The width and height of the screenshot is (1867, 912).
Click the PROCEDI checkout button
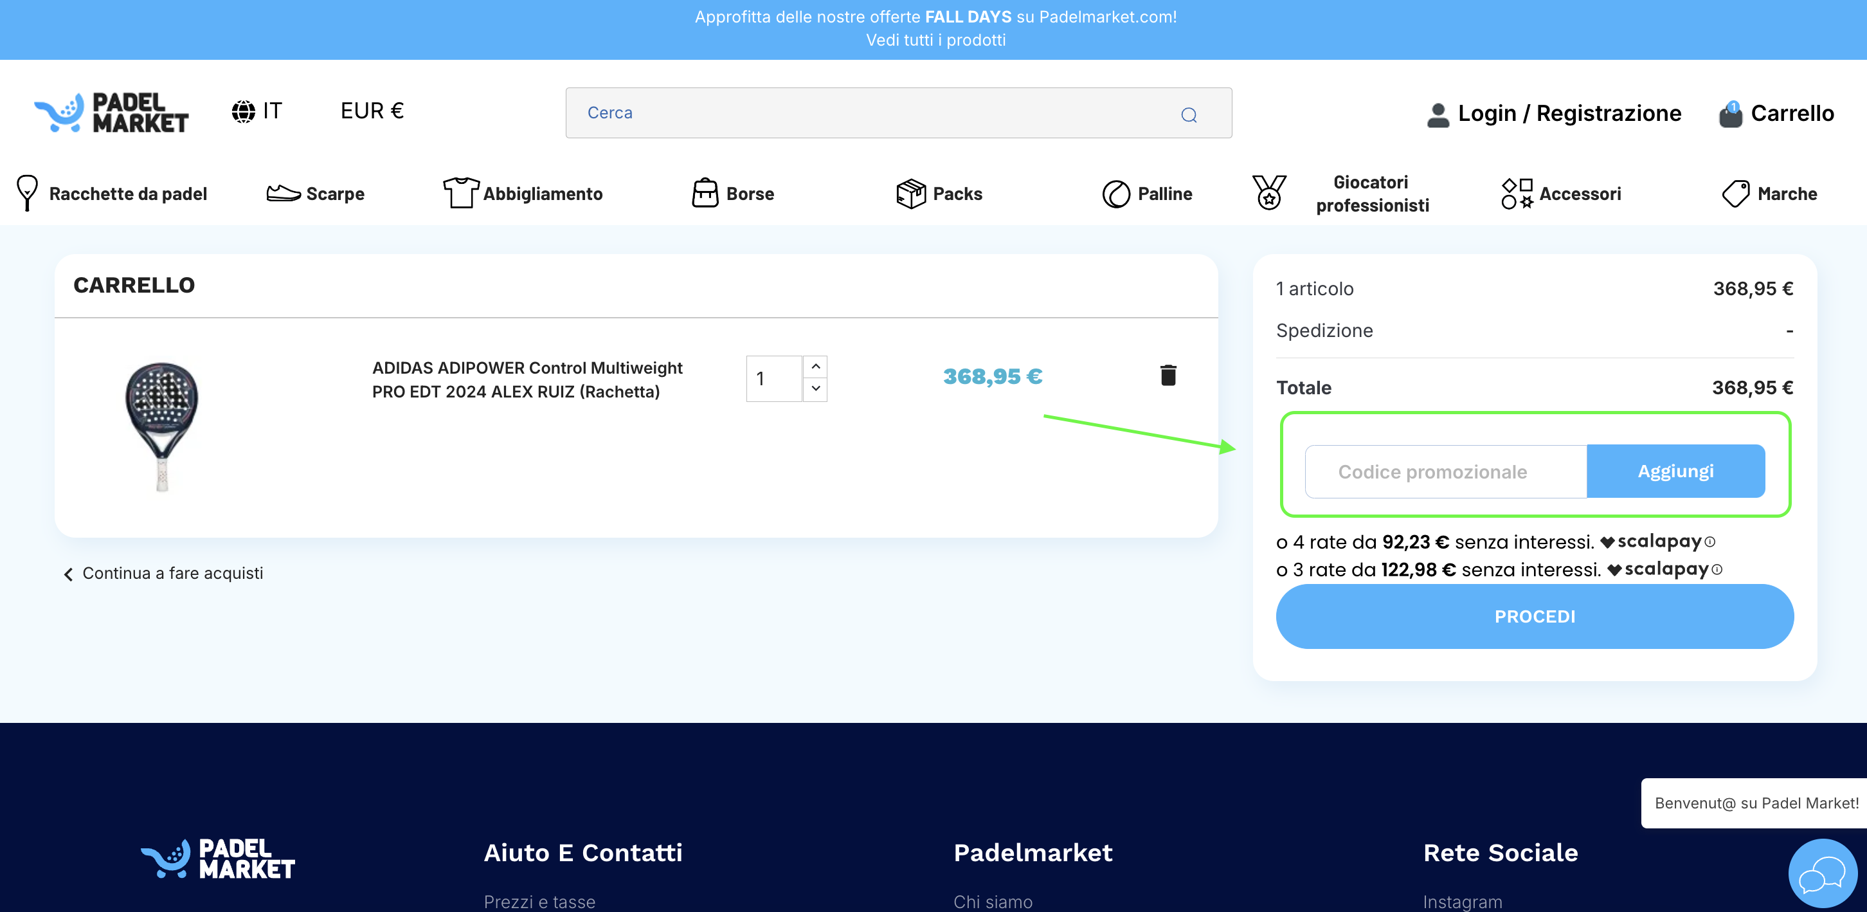[1535, 616]
